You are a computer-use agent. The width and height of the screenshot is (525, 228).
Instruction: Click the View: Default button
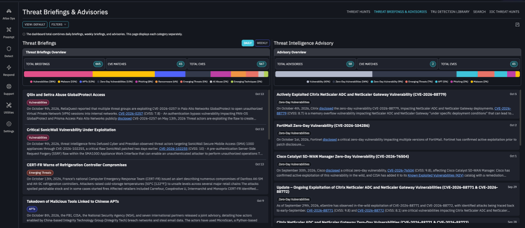click(x=35, y=25)
